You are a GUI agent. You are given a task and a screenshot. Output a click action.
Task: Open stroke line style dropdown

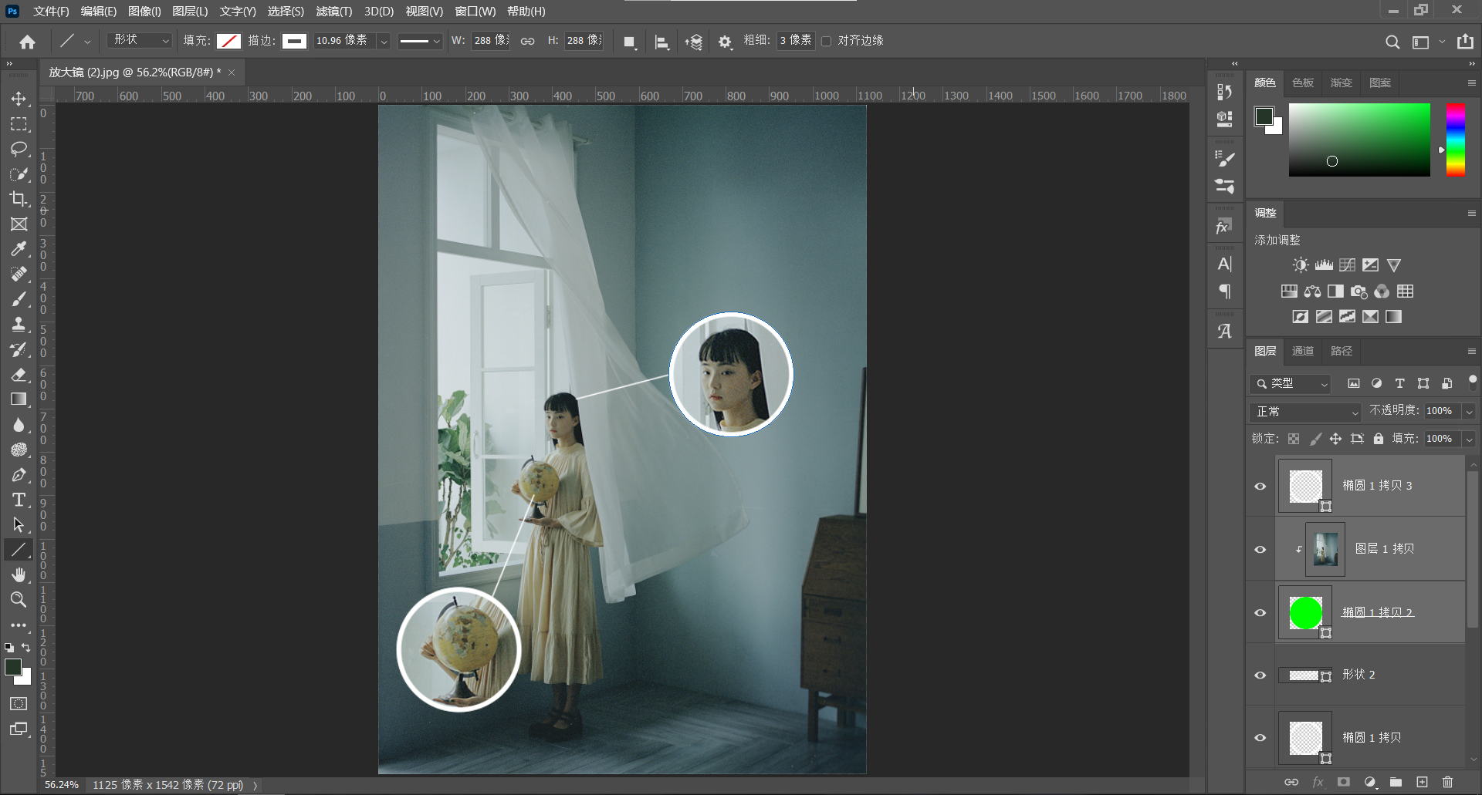[x=419, y=42]
